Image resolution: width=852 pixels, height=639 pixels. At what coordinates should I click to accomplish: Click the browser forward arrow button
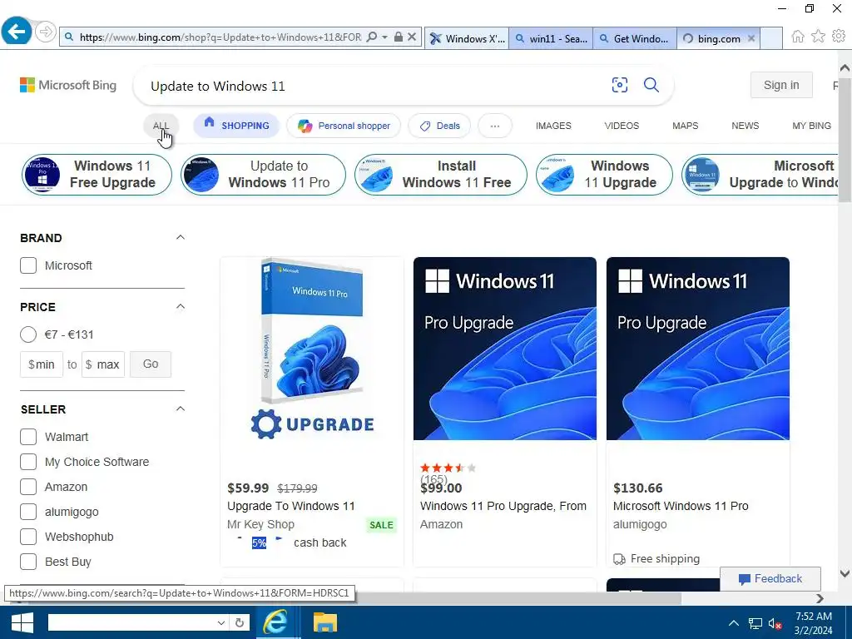point(46,32)
